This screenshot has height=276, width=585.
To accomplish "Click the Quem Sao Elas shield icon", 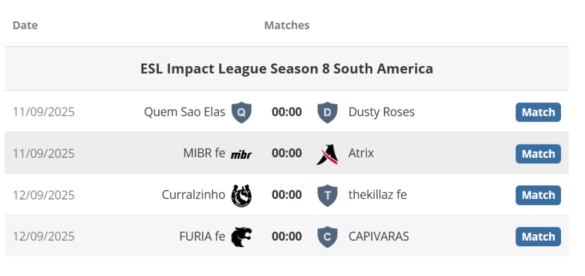I will (x=241, y=113).
